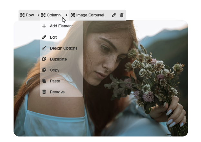Click the Row label in the toolbar
Screen dimensions: 201x142
[x=30, y=15]
